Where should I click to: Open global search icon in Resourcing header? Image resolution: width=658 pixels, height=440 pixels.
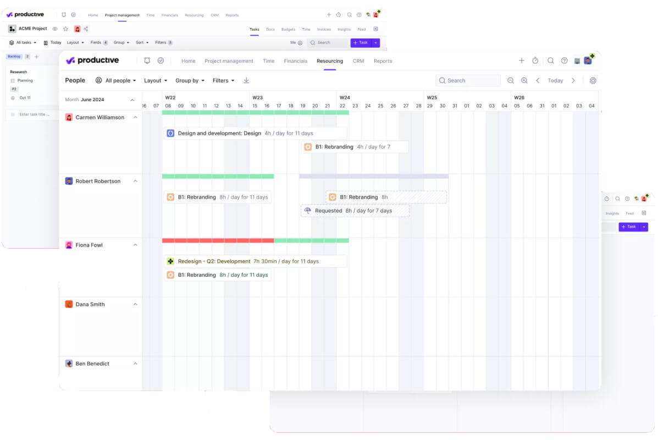[x=551, y=61]
